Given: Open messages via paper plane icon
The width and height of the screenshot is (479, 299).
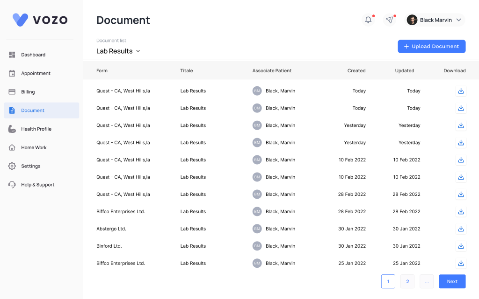Looking at the screenshot, I should click(389, 20).
